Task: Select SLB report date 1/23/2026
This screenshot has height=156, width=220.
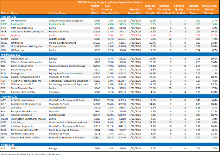Action: (135, 148)
